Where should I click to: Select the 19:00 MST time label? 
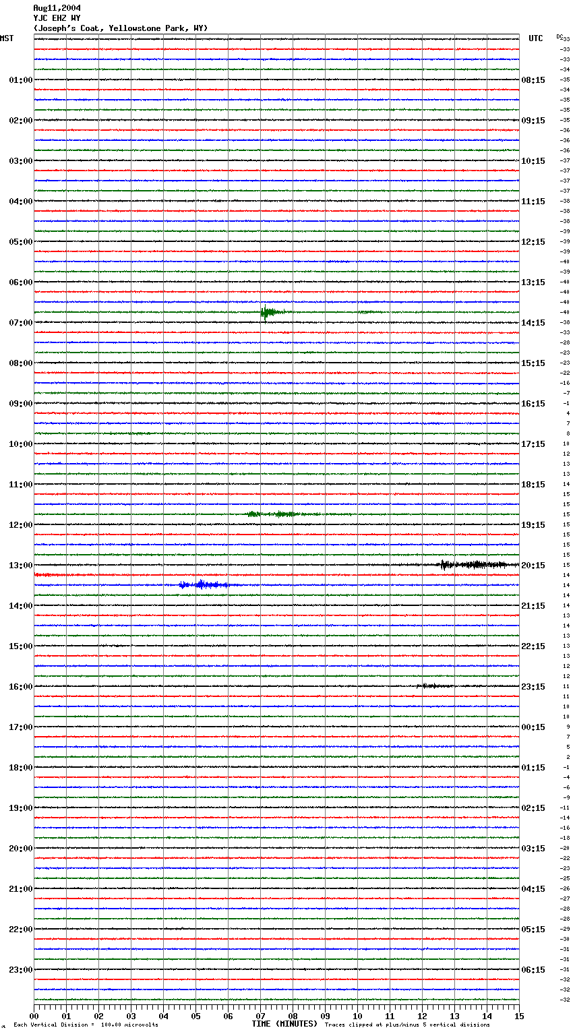[x=21, y=808]
